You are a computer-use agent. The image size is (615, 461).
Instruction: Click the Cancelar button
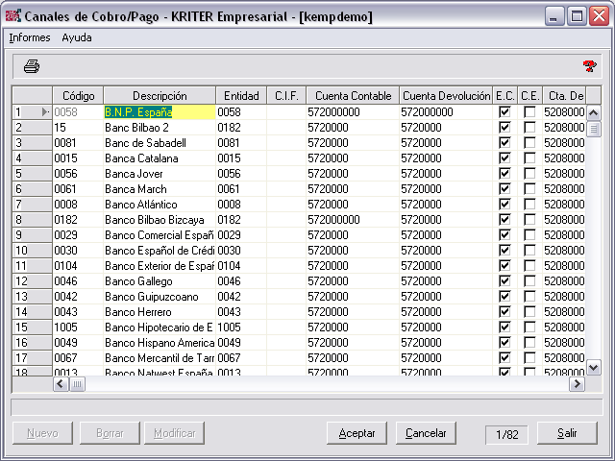pyautogui.click(x=426, y=433)
